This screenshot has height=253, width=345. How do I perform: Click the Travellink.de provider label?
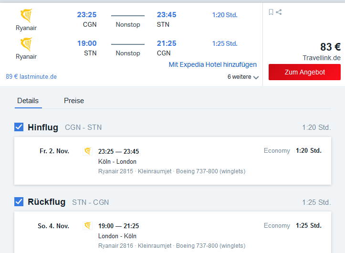tap(322, 58)
